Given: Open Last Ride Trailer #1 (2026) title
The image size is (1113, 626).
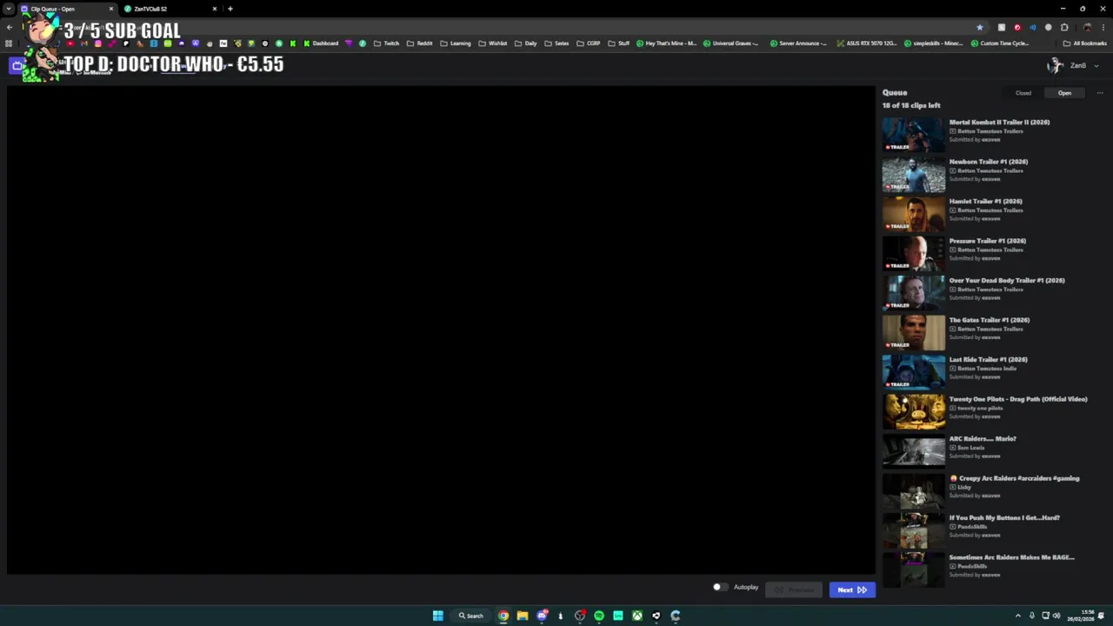Looking at the screenshot, I should (988, 359).
